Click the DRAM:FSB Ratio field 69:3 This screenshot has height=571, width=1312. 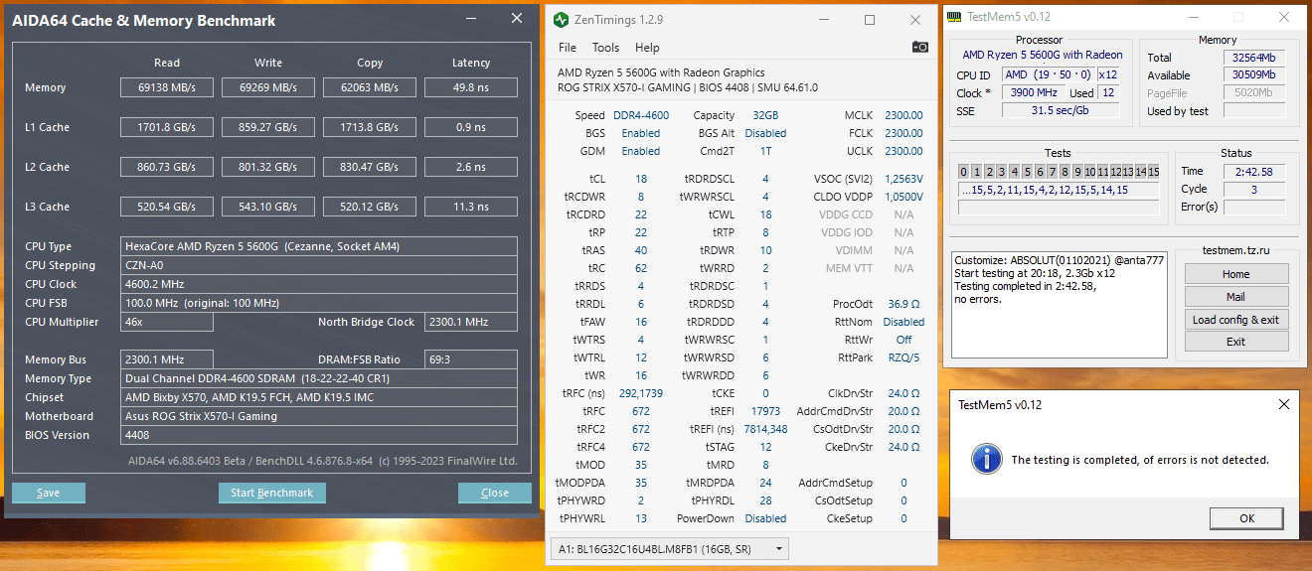tap(471, 359)
